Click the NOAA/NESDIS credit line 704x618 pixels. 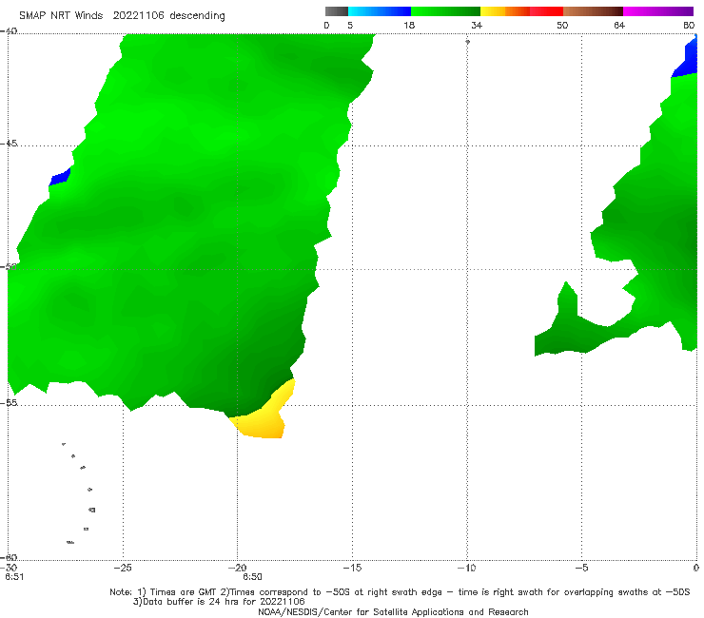coord(393,611)
